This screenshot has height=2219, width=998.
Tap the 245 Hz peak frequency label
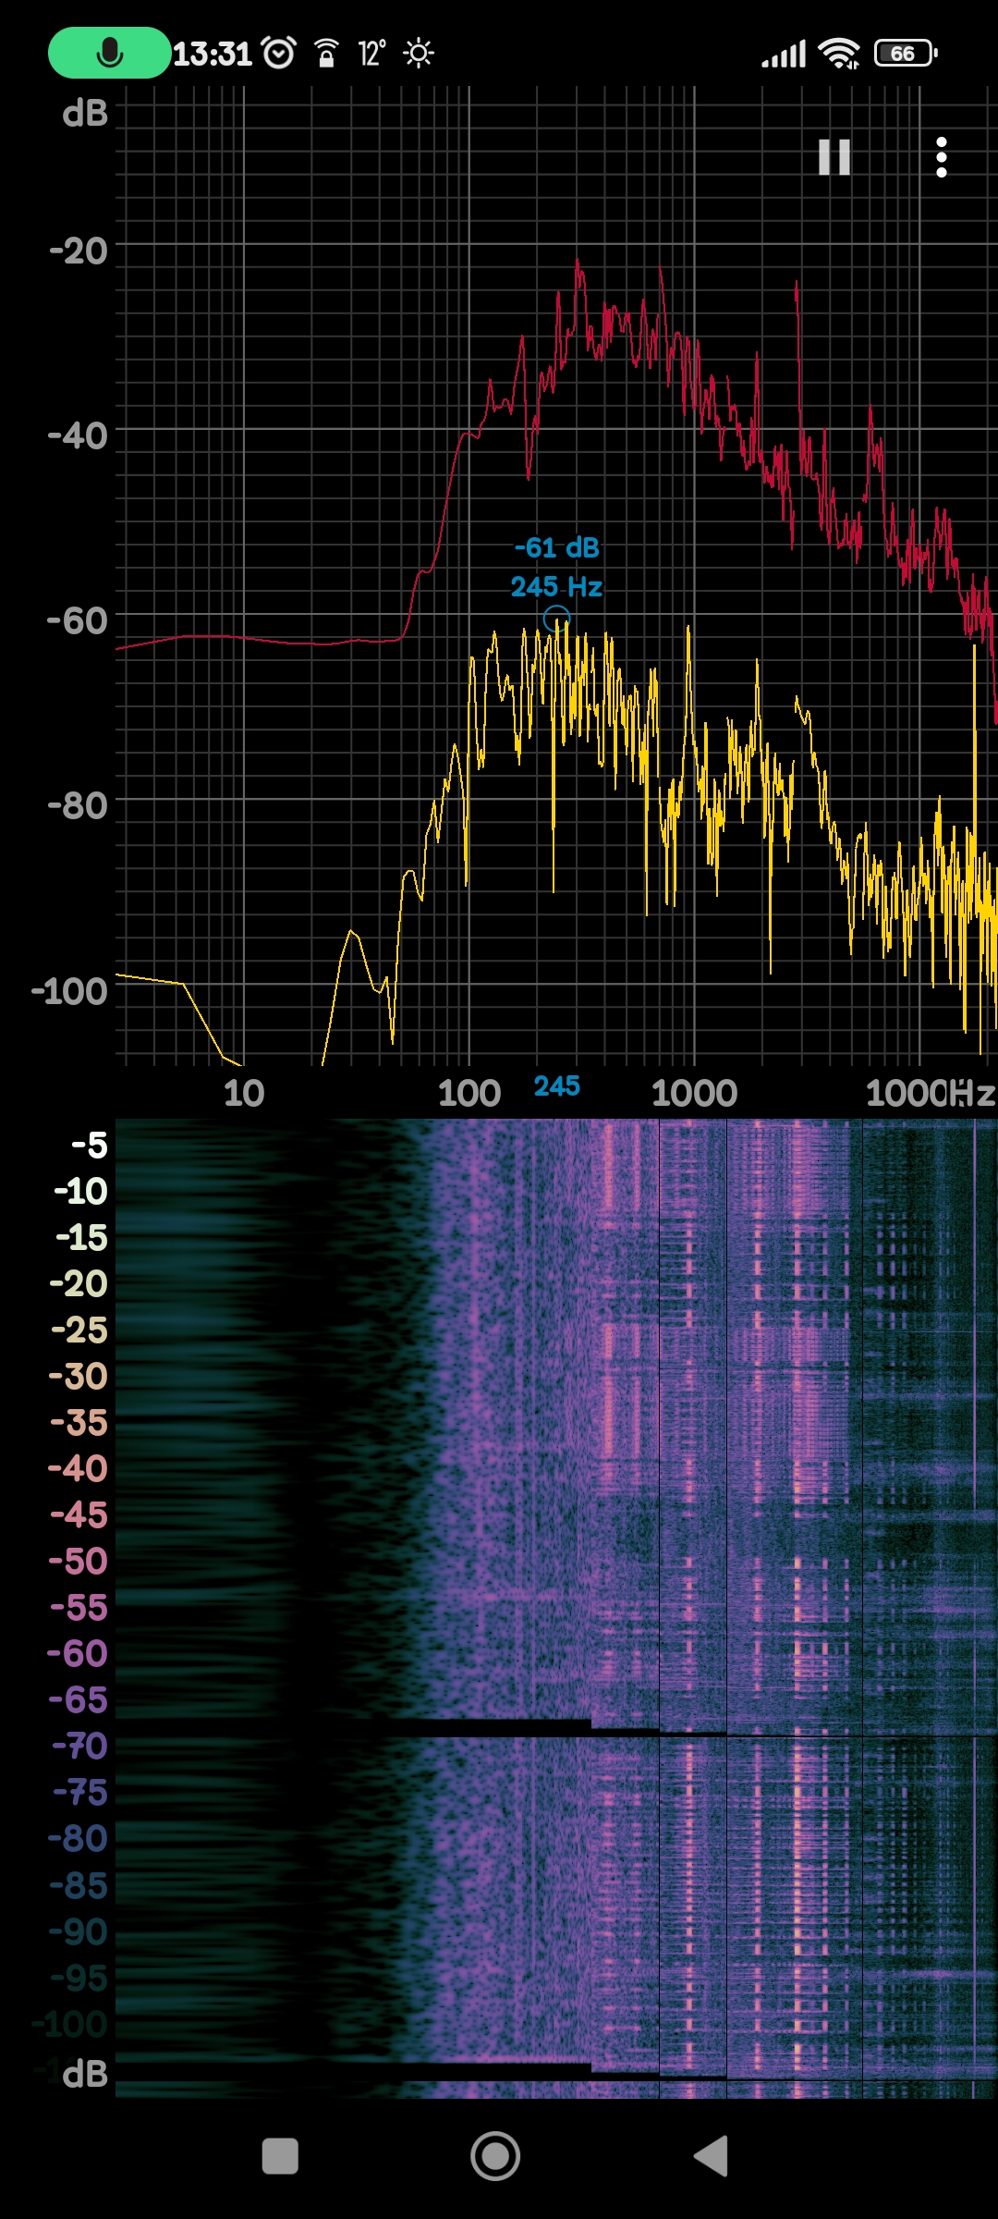(556, 587)
